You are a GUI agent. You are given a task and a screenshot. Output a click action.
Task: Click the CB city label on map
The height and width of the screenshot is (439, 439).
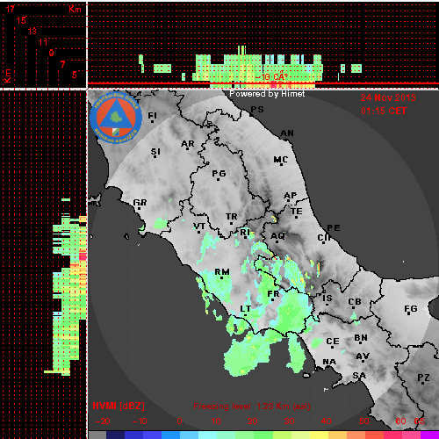pyautogui.click(x=355, y=302)
